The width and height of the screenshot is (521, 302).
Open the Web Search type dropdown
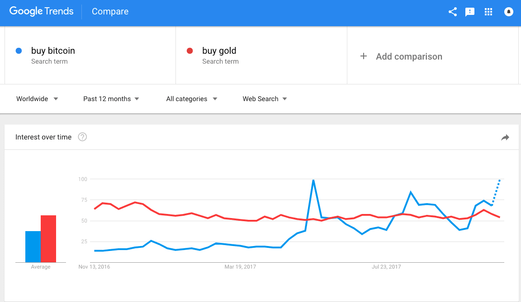[265, 99]
